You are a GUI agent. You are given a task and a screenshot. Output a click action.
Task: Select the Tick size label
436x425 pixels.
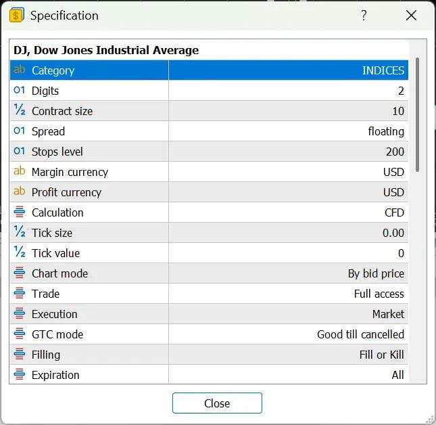click(x=52, y=233)
